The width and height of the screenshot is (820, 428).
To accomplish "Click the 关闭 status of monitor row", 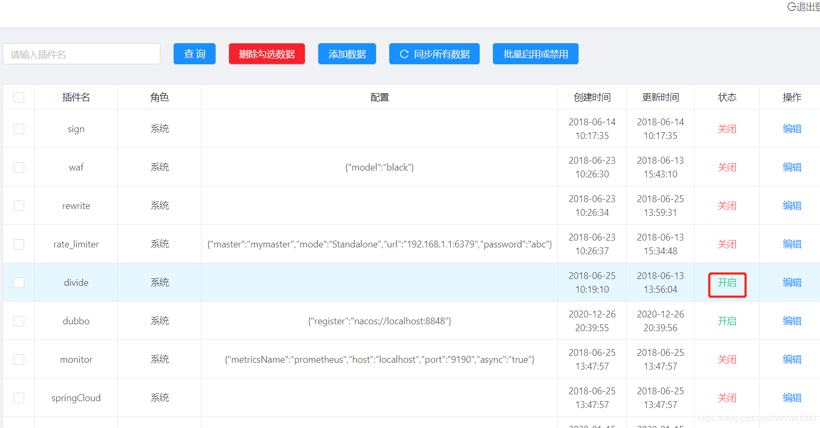I will (x=727, y=360).
